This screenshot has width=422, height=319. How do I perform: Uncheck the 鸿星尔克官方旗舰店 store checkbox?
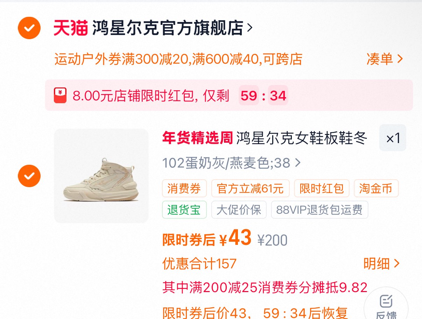(x=29, y=28)
